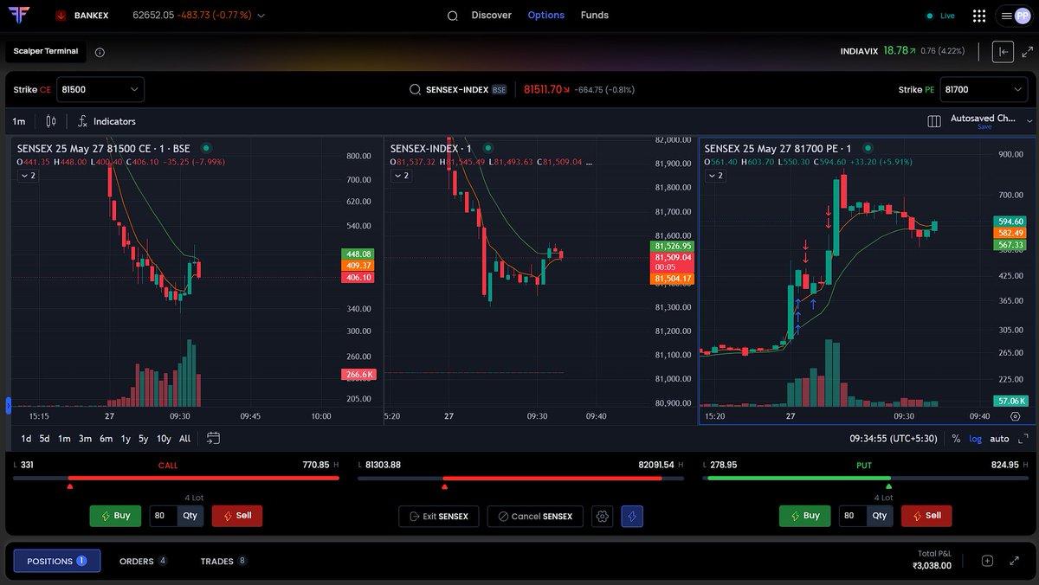The image size is (1039, 585).
Task: Click the Save link under Autosaved layout
Action: (x=984, y=127)
